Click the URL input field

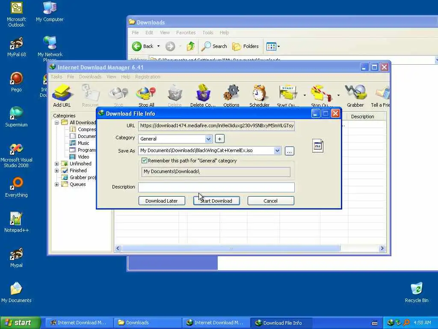pos(216,126)
